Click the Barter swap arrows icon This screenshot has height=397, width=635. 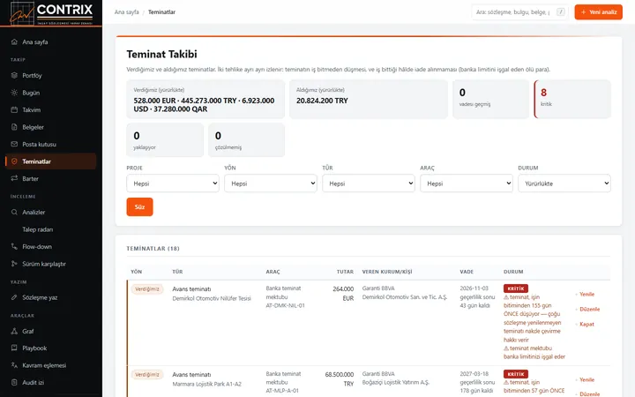[14, 178]
